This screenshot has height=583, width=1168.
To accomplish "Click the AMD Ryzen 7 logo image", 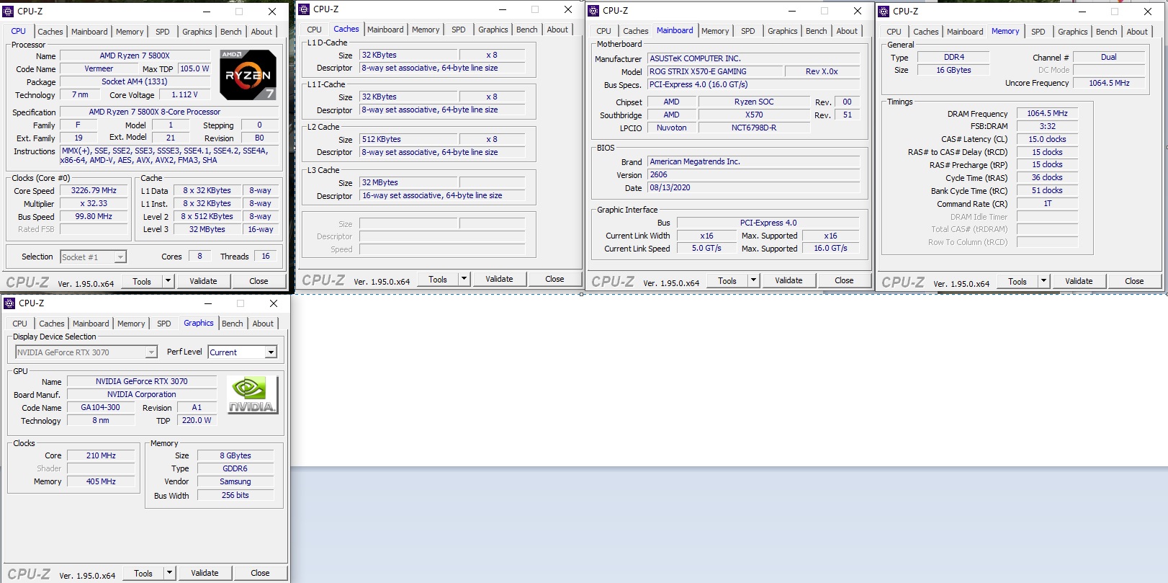I will pos(248,74).
